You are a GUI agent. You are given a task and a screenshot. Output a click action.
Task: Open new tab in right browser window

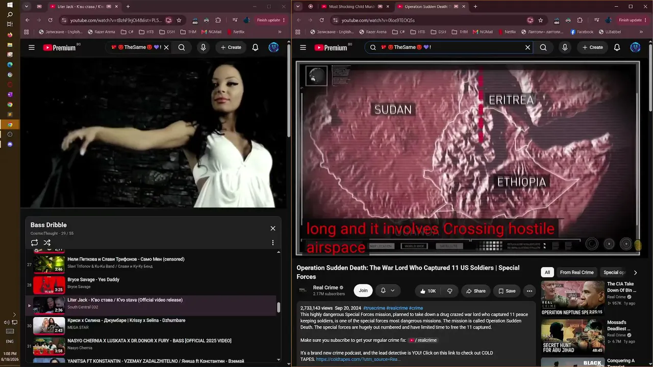pyautogui.click(x=475, y=7)
